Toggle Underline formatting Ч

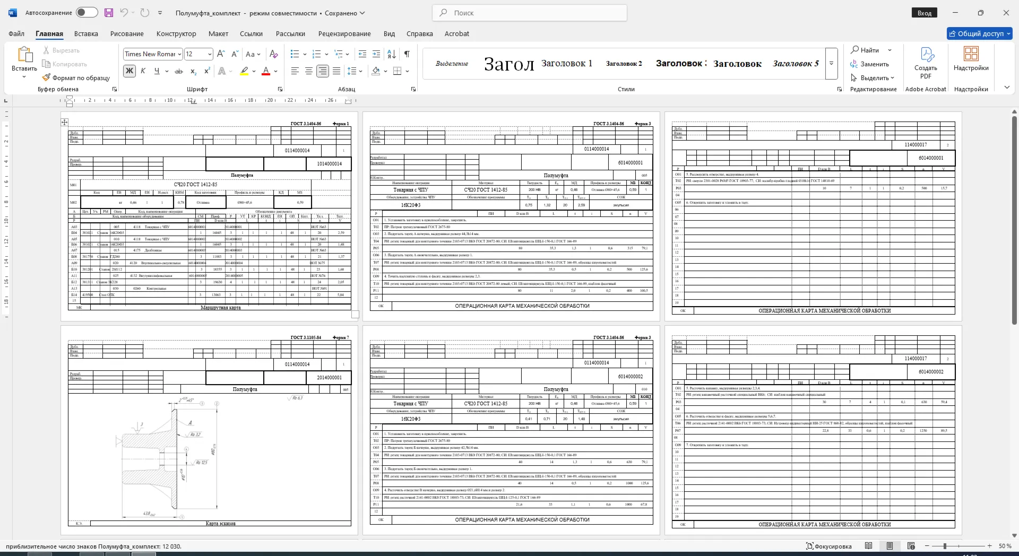[157, 71]
